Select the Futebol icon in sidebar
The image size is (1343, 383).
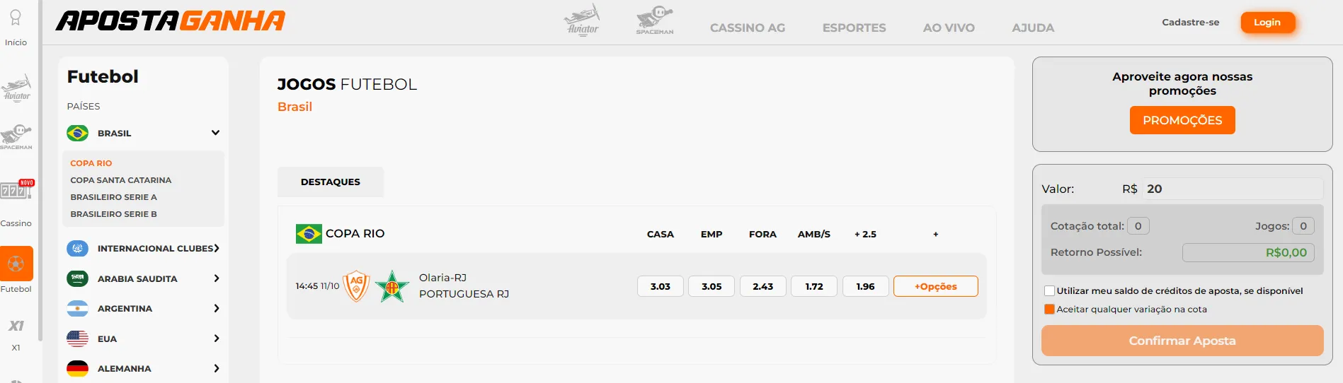tap(16, 264)
